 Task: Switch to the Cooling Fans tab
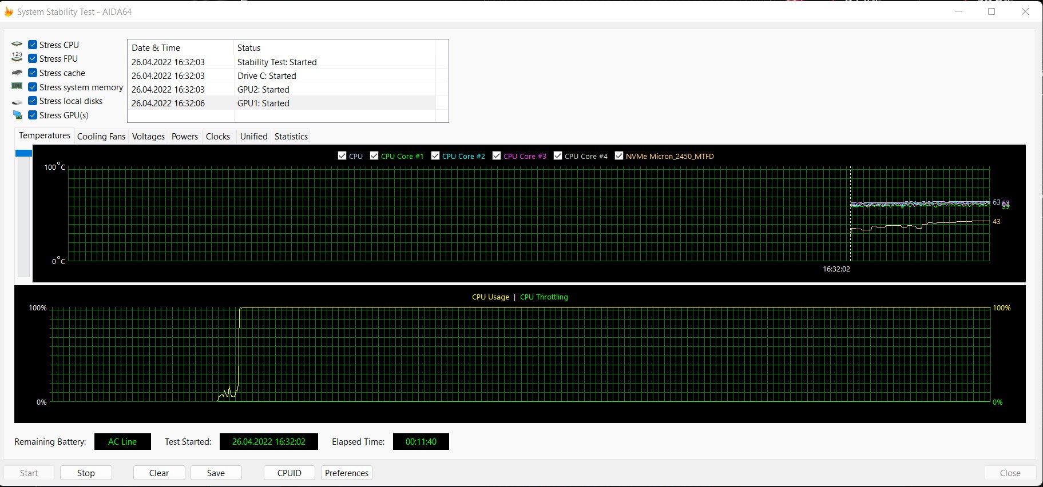(101, 137)
